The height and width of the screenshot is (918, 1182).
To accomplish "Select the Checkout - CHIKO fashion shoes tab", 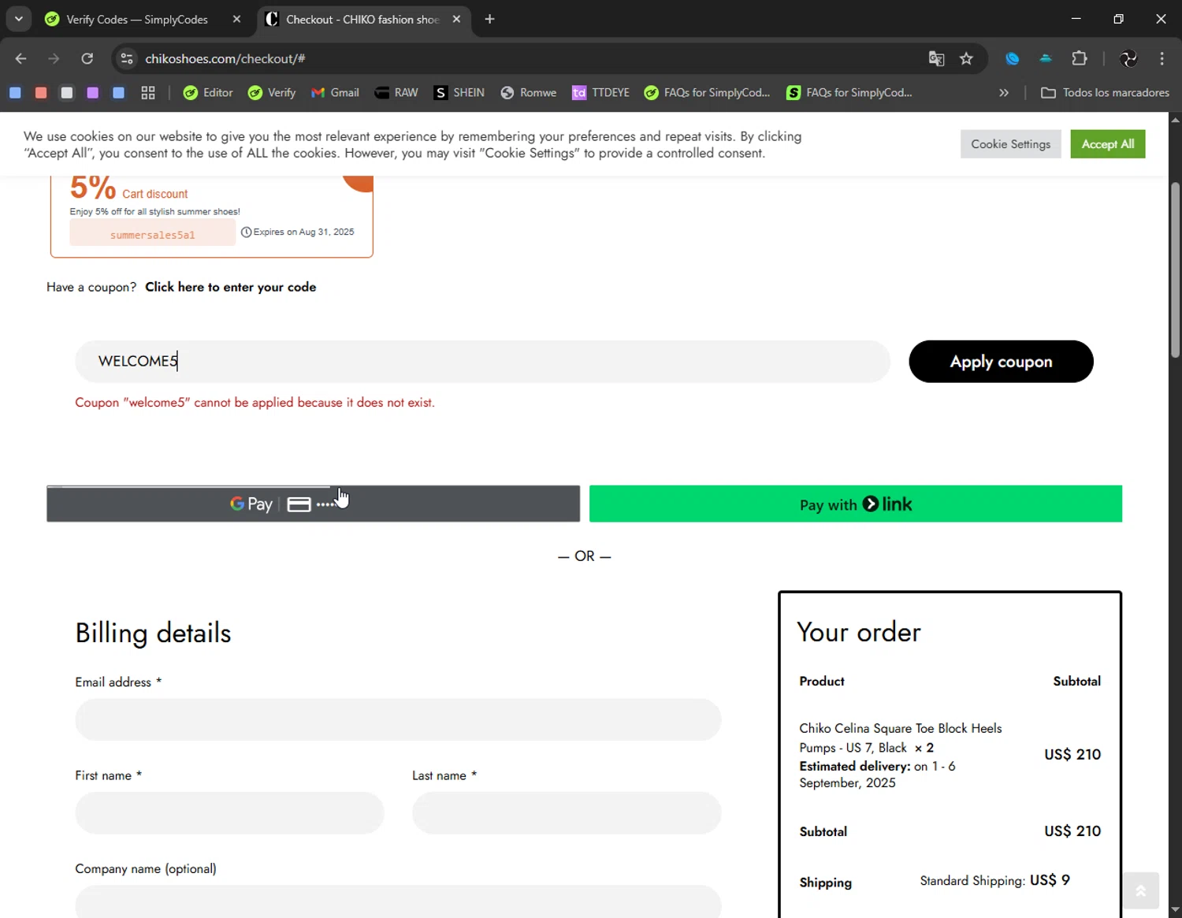I will click(x=362, y=19).
